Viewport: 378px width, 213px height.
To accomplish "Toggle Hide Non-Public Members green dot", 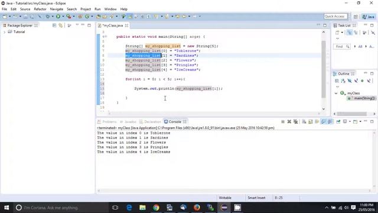I will 362,81.
